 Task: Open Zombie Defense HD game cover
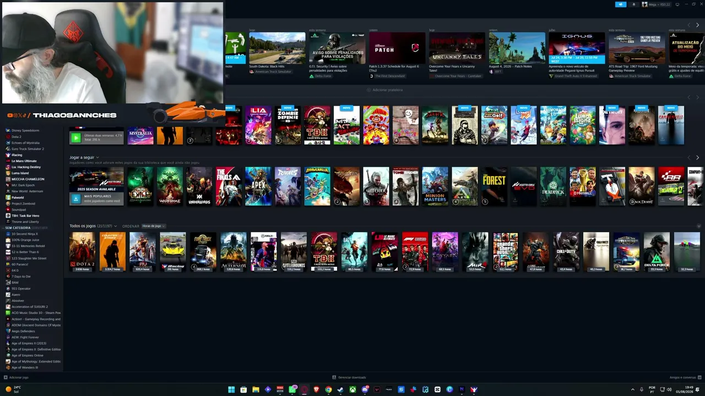point(288,125)
